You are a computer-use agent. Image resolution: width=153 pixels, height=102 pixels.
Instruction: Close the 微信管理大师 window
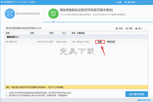tap(151, 2)
